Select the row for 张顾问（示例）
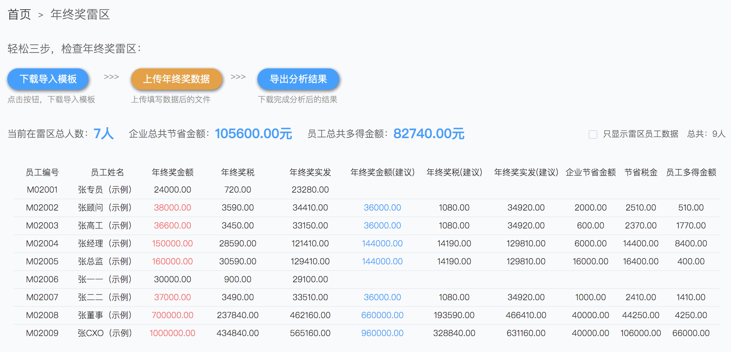Screen dimensions: 731x352 click(x=105, y=208)
